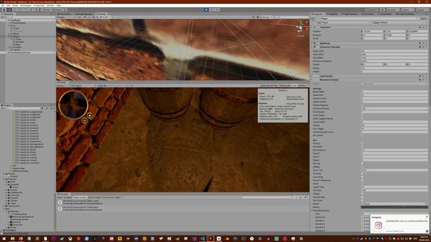
Task: Edit the Position X field
Action: [372, 32]
